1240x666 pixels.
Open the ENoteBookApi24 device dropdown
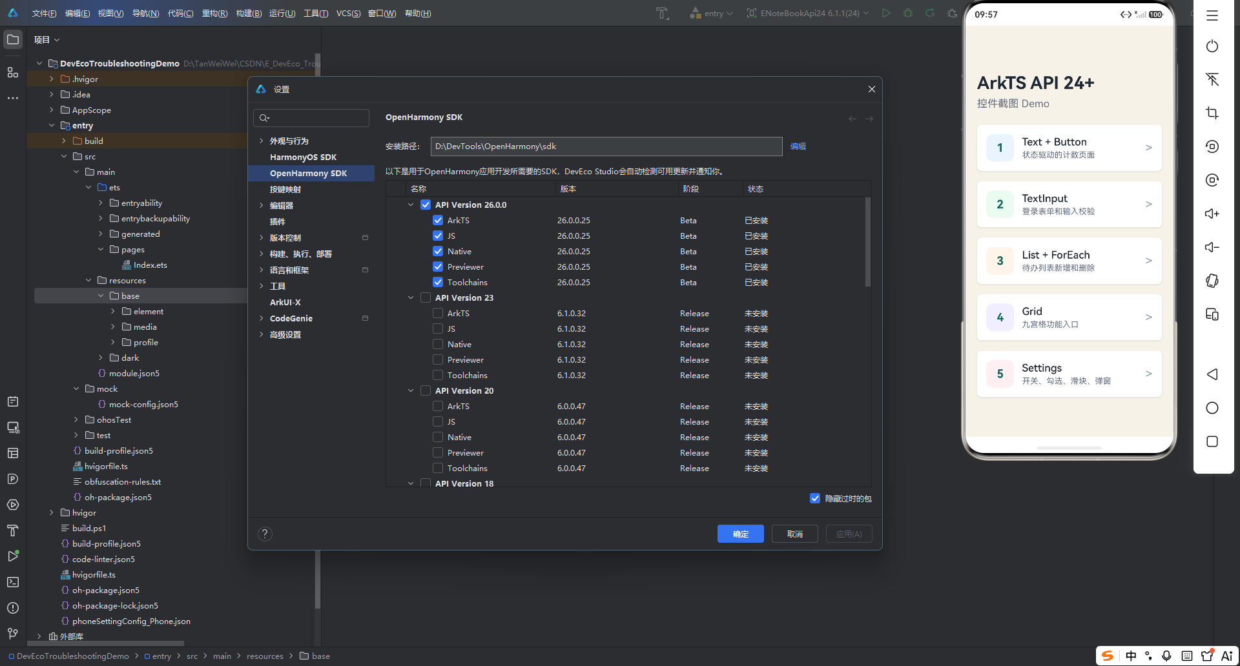point(808,13)
